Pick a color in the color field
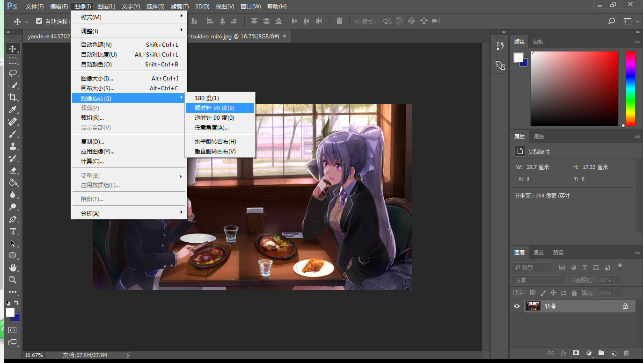 click(574, 88)
